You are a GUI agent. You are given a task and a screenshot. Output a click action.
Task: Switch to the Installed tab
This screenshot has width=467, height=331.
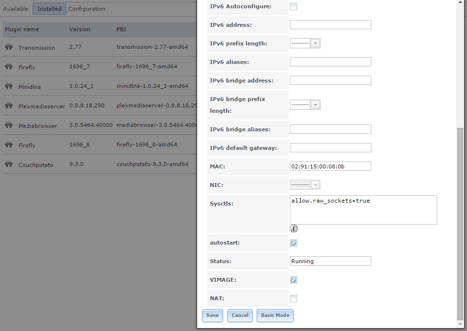click(x=49, y=9)
